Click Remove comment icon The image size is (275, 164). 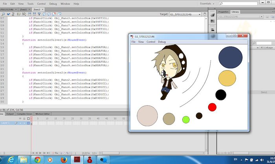click(x=54, y=14)
